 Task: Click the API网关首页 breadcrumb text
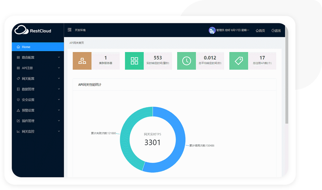point(77,43)
